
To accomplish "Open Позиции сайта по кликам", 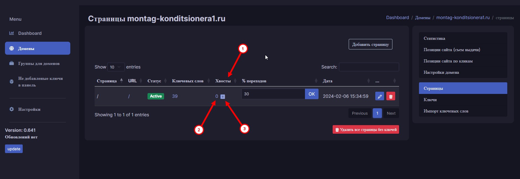I will click(x=463, y=61).
